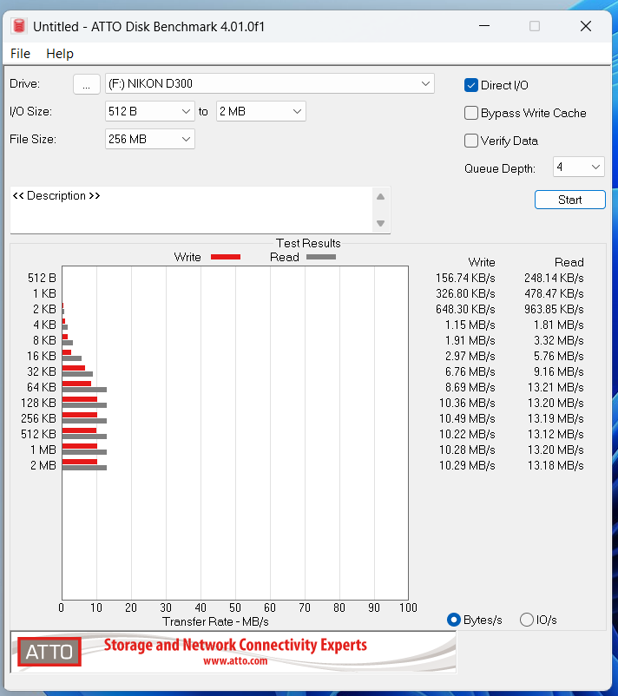This screenshot has height=696, width=618.
Task: Open the File Size dropdown 256 MB
Action: click(x=150, y=140)
